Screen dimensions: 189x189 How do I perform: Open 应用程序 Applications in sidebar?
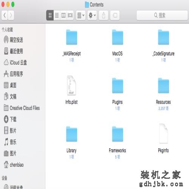pyautogui.click(x=13, y=74)
